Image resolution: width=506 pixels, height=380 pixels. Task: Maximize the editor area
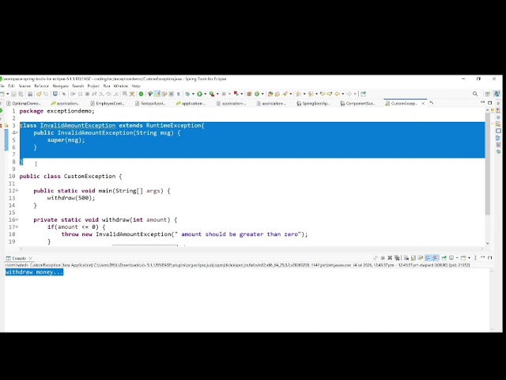pyautogui.click(x=490, y=103)
